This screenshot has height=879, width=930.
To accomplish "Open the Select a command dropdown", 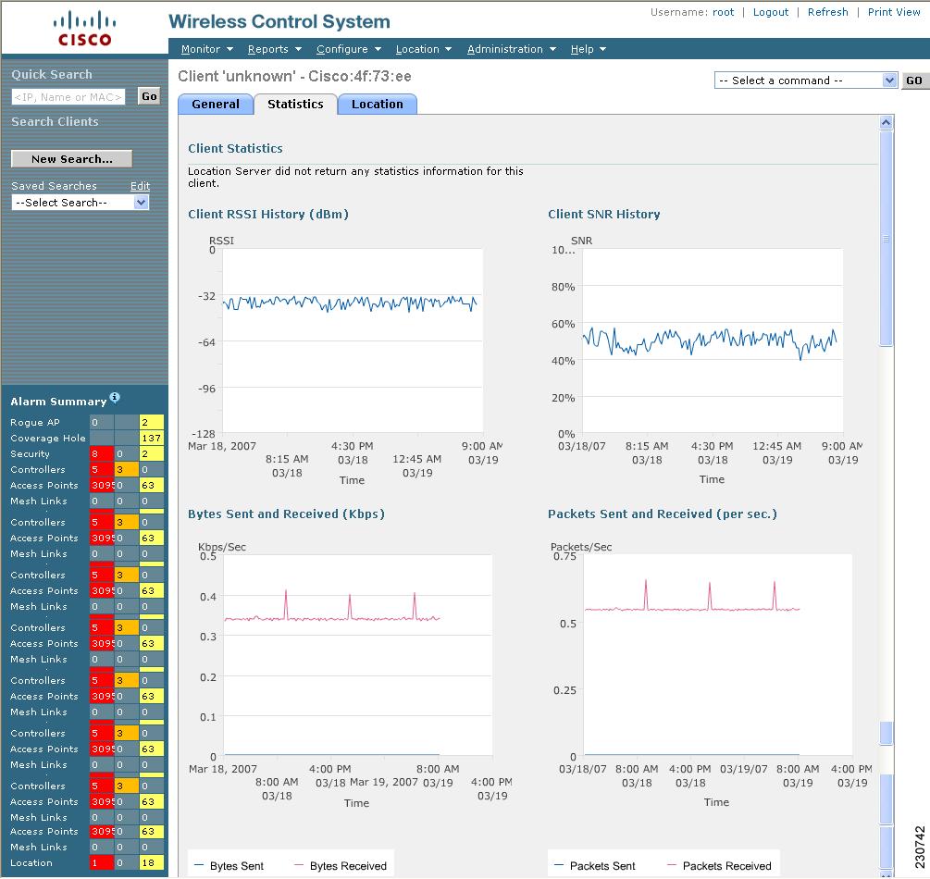I will click(x=805, y=80).
